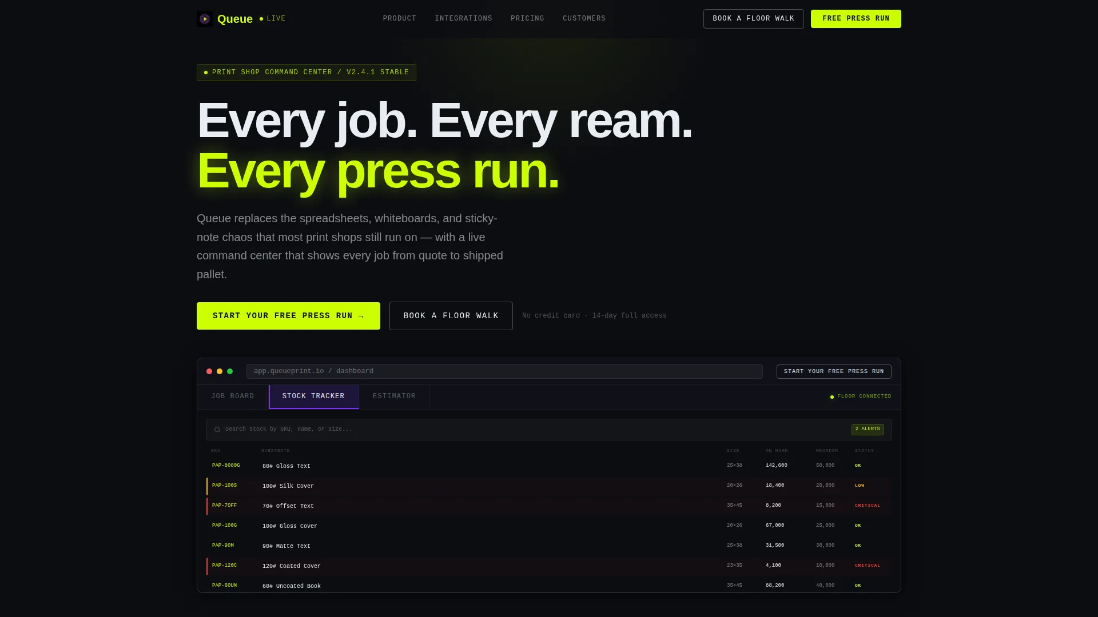Click the On Hand column header
Screen dimensions: 1098x617
pos(777,451)
